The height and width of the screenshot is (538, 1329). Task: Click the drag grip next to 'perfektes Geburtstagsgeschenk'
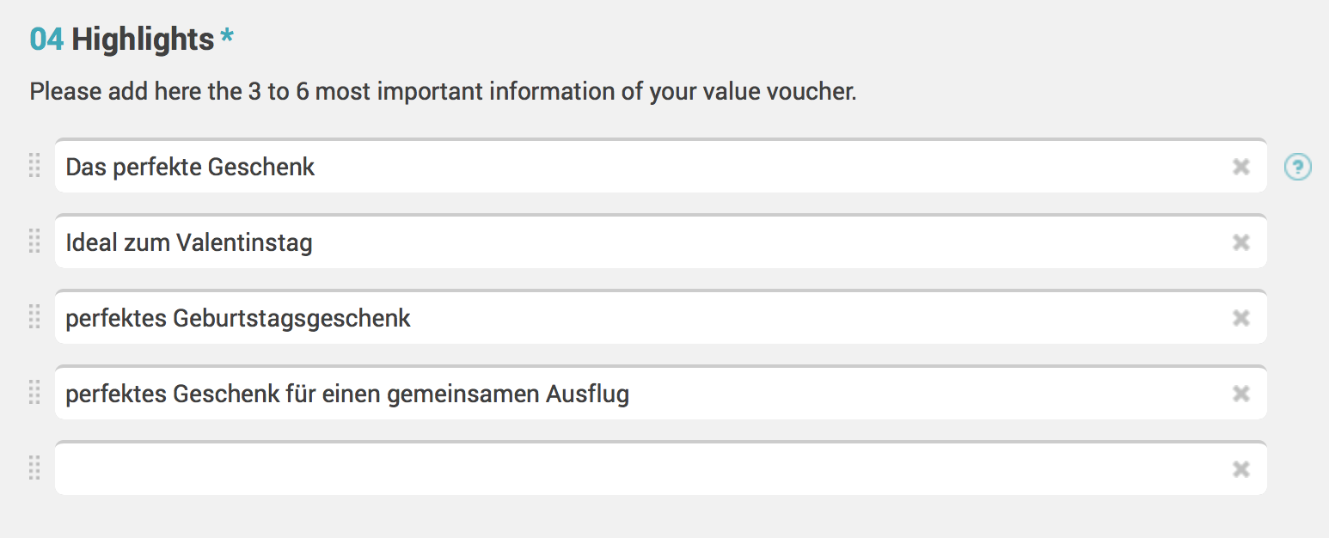click(x=34, y=316)
